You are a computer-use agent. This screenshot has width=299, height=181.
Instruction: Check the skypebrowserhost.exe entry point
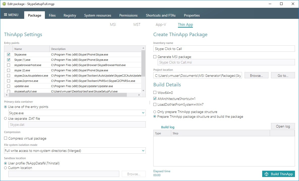pos(9,65)
